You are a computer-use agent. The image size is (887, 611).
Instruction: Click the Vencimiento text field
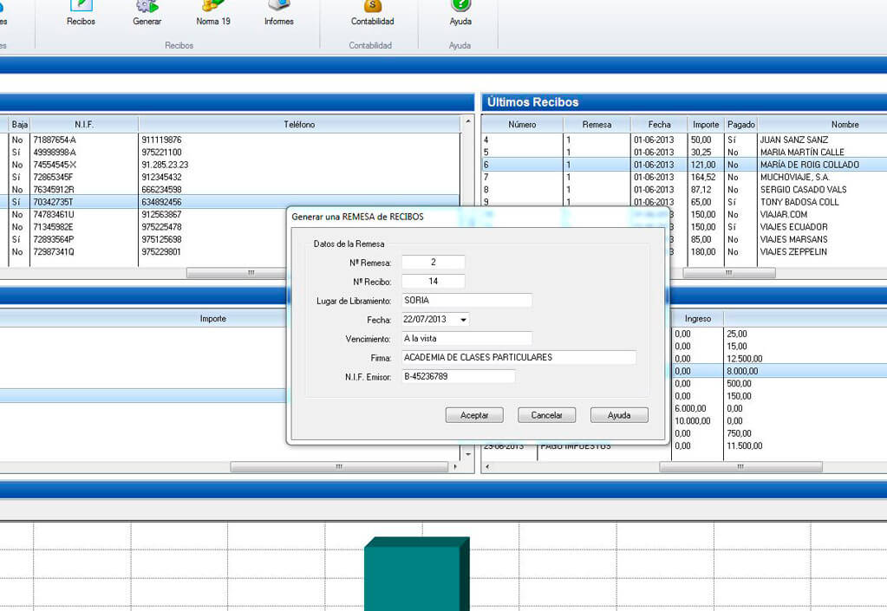466,338
